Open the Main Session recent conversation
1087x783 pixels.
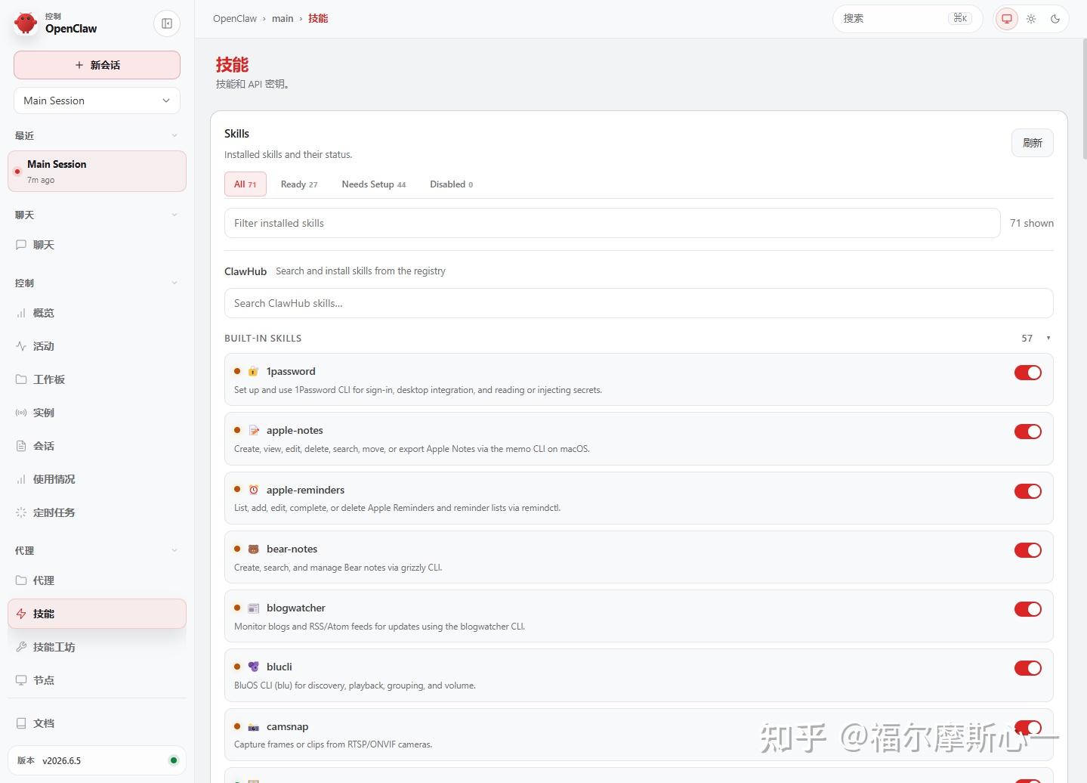(97, 172)
